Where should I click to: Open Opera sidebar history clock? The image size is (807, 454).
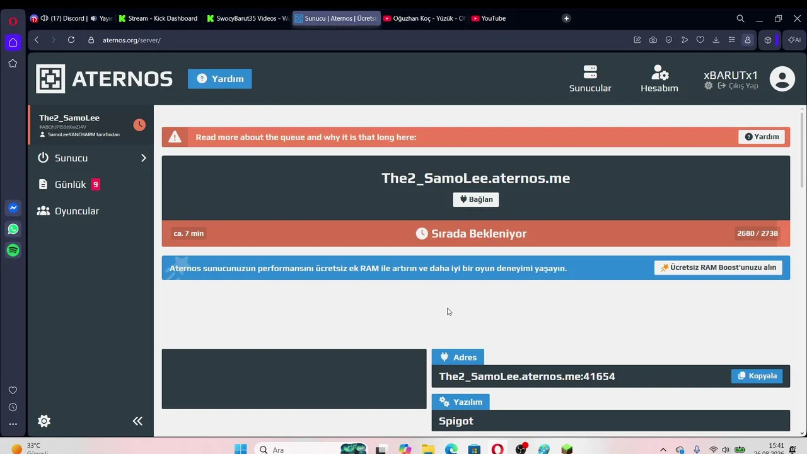[13, 407]
